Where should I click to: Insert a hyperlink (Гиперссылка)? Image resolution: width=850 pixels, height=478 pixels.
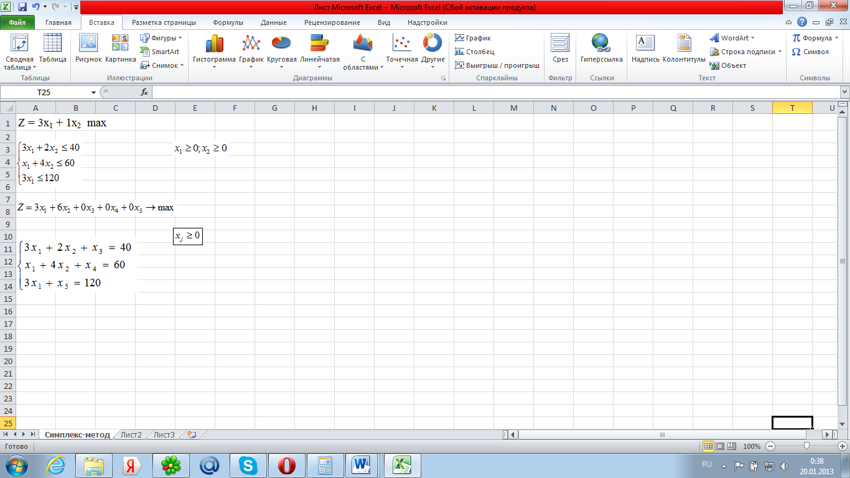pyautogui.click(x=601, y=50)
